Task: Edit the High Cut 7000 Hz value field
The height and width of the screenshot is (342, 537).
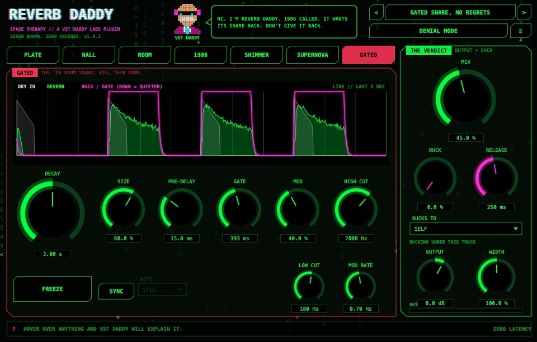Action: (x=356, y=239)
